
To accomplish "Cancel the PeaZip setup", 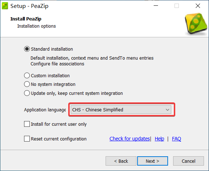I will [189, 161].
